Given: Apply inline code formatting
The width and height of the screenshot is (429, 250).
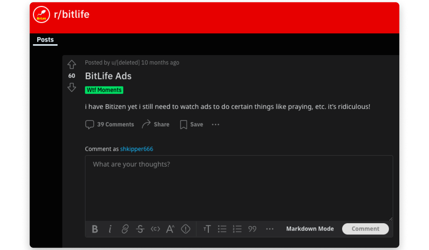Looking at the screenshot, I should pyautogui.click(x=155, y=229).
